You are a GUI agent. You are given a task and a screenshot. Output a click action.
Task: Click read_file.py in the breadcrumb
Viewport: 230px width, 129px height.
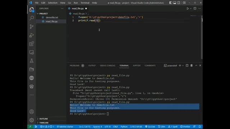[79, 14]
